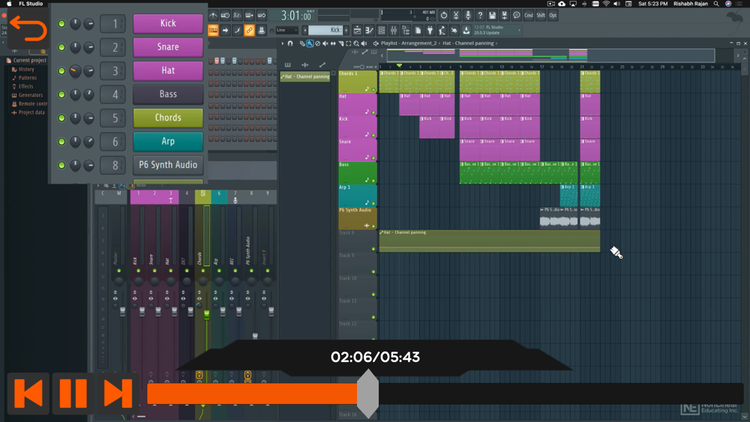Select the playlist Delete tool
This screenshot has height=422, width=750.
click(x=317, y=43)
